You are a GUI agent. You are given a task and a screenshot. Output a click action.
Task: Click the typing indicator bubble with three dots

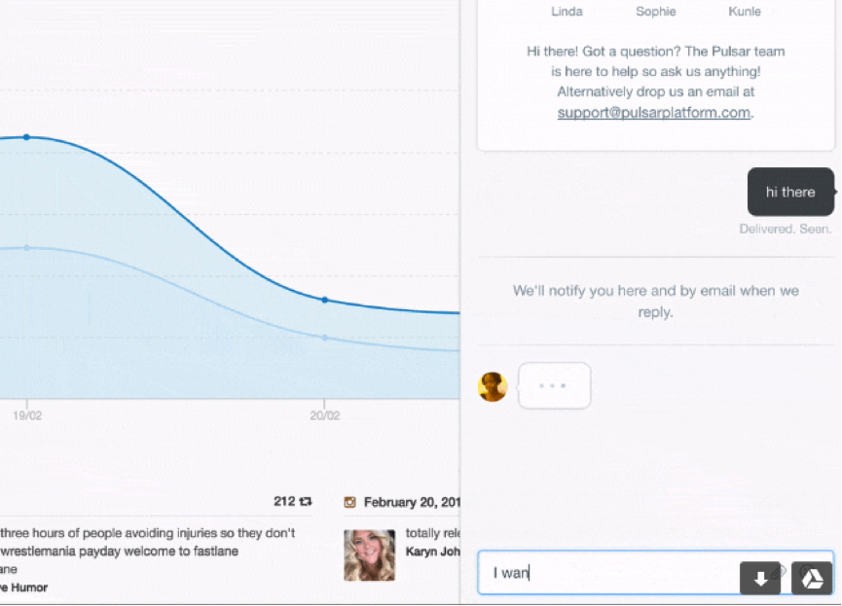[554, 386]
